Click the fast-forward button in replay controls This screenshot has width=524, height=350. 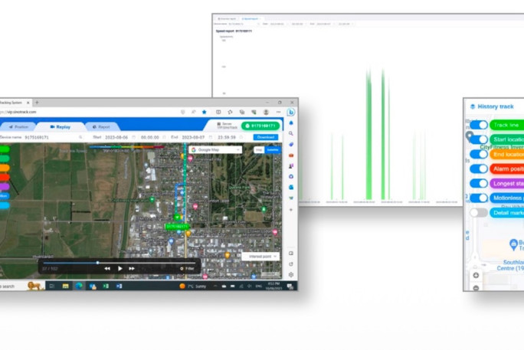(x=132, y=268)
